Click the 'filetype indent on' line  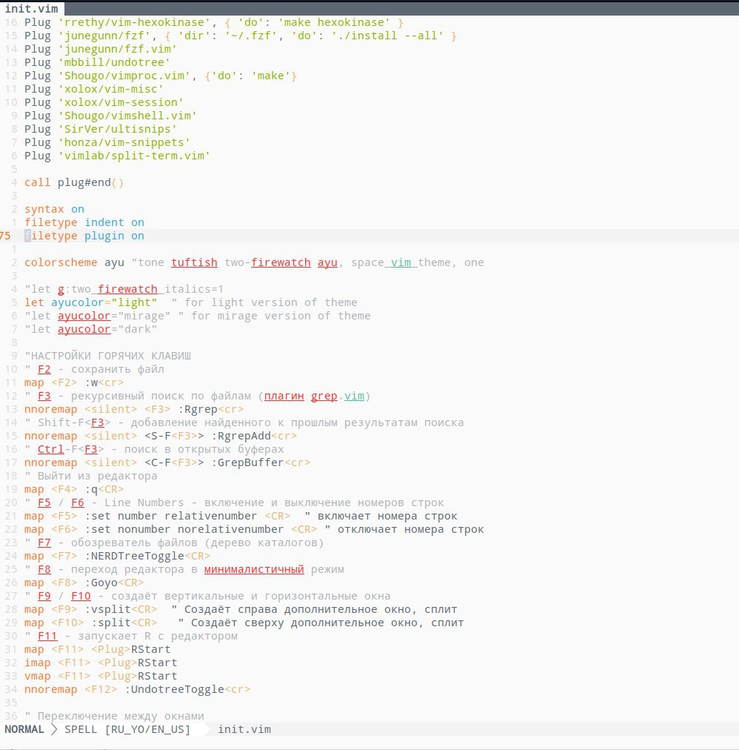(x=84, y=223)
